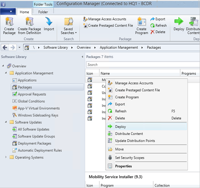Collapse the Application Management tree node
The image size is (200, 188).
point(7,73)
